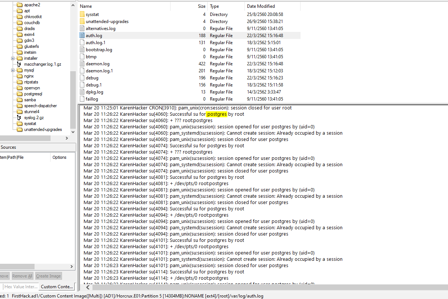Select the apt folder in tree
The image size is (448, 299).
pyautogui.click(x=27, y=11)
